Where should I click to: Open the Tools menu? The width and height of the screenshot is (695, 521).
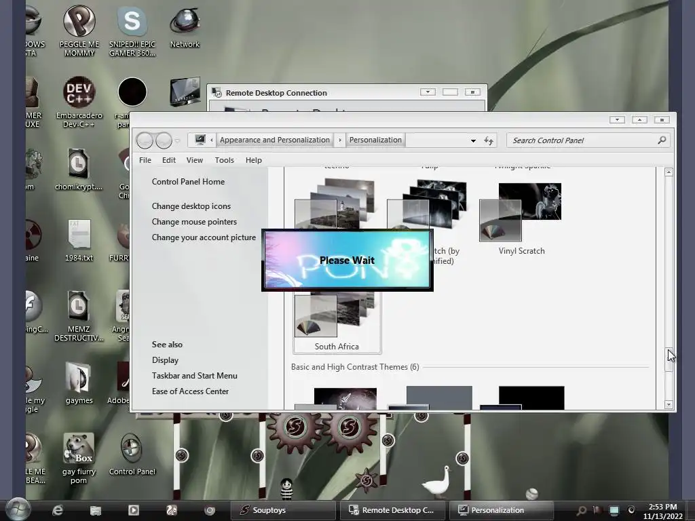[x=224, y=160]
